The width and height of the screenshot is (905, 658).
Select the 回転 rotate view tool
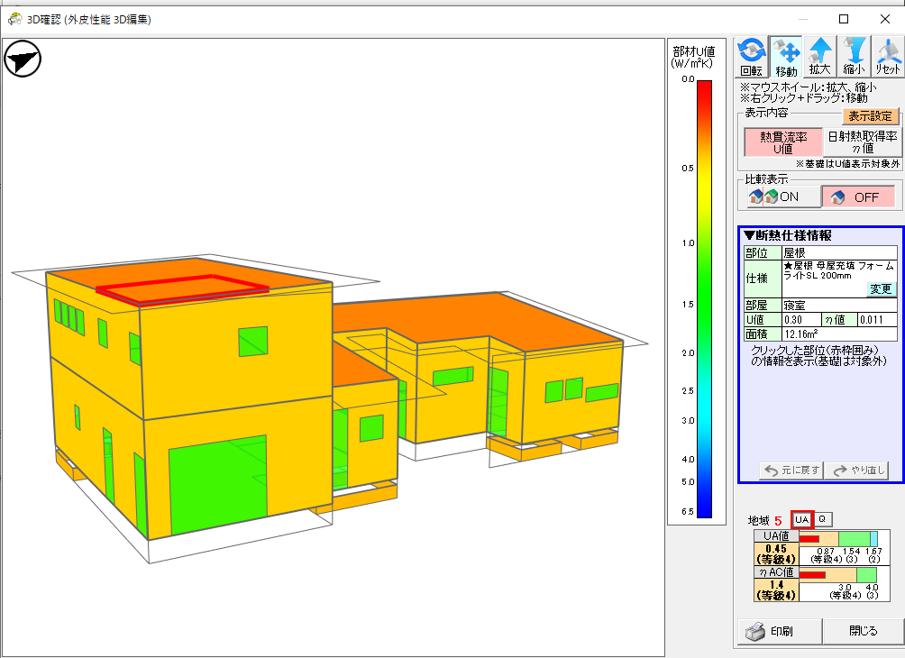pyautogui.click(x=751, y=57)
